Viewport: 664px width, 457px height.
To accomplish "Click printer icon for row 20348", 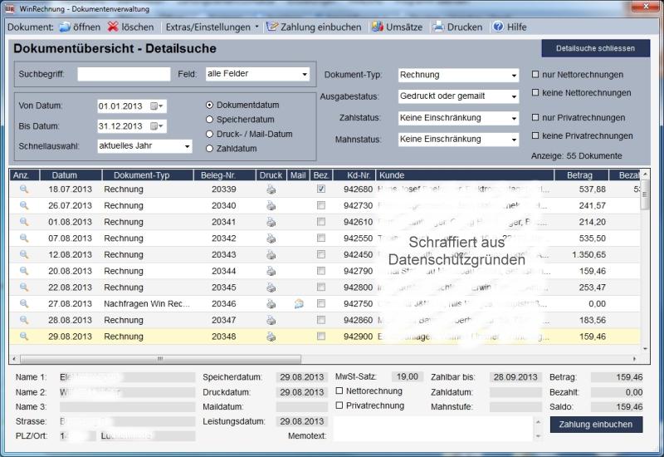I will tap(271, 337).
